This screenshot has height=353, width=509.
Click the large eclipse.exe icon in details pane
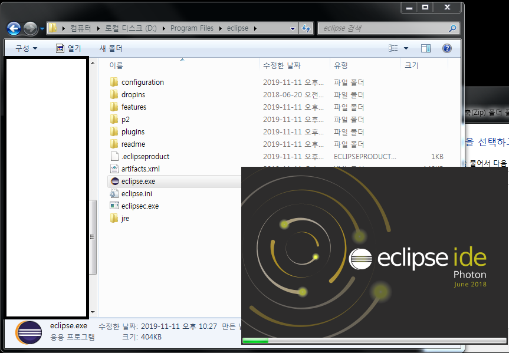click(x=29, y=332)
